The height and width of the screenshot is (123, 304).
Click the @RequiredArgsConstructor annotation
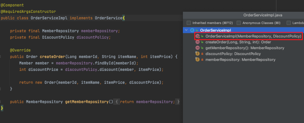click(x=28, y=12)
